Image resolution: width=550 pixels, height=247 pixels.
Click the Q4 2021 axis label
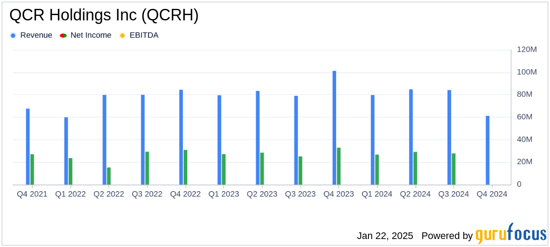[32, 194]
